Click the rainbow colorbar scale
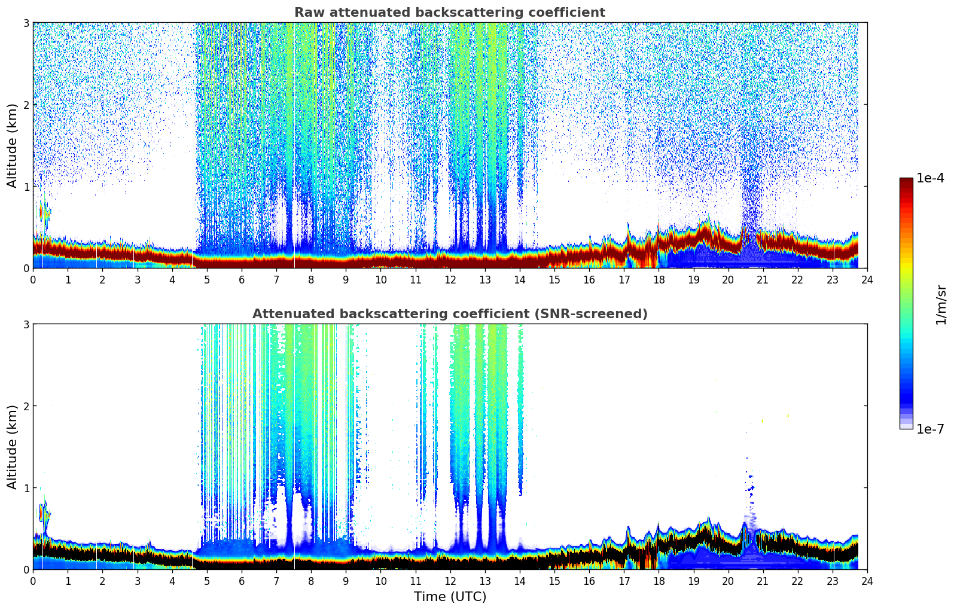 pyautogui.click(x=906, y=303)
